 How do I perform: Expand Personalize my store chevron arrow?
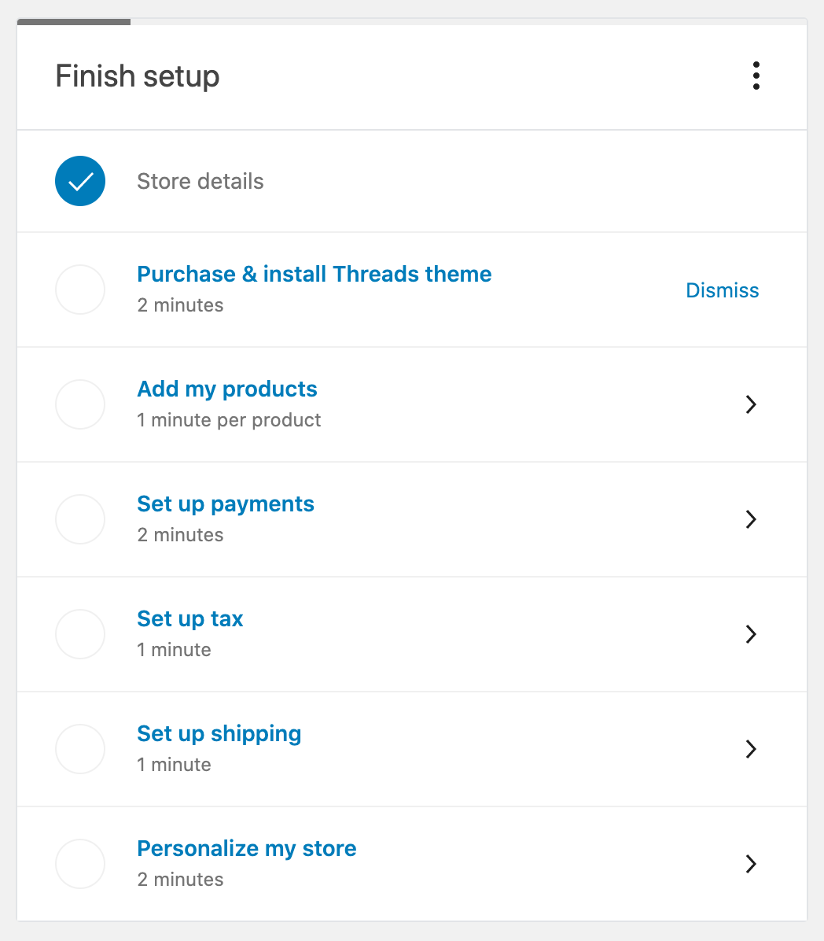[x=751, y=864]
